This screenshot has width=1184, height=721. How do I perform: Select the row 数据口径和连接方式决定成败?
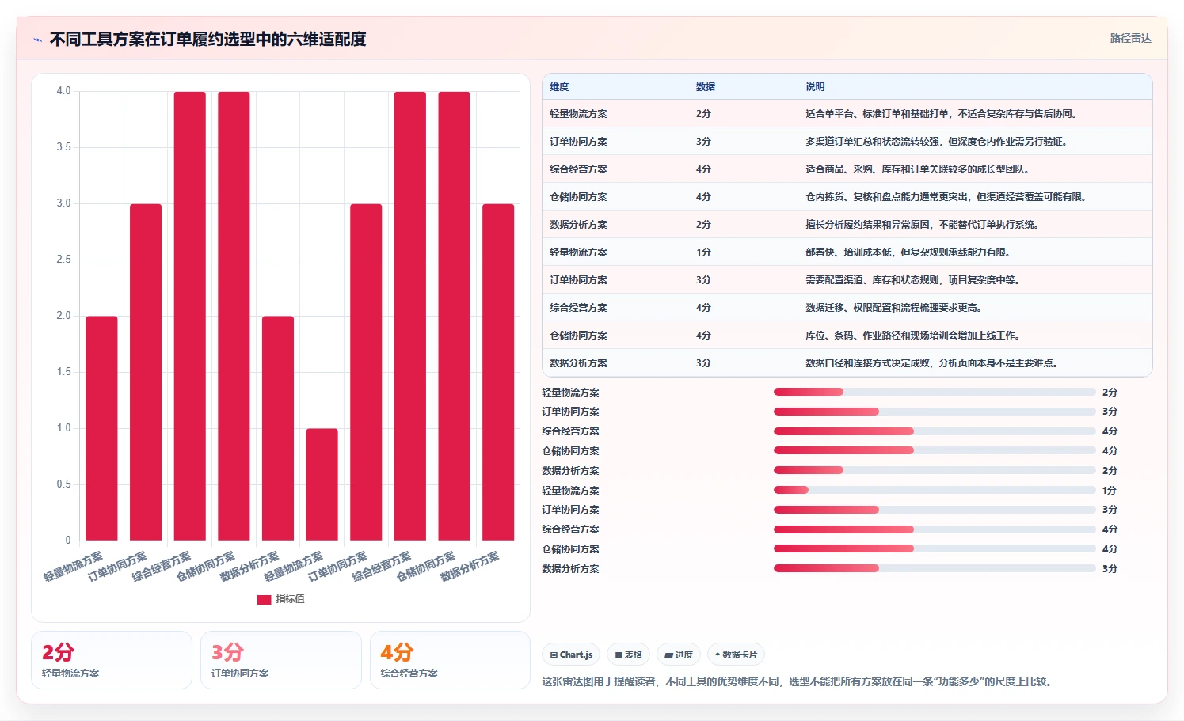pos(847,363)
